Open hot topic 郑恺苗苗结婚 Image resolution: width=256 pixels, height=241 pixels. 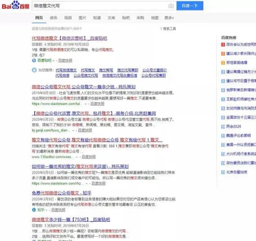coord(237,62)
